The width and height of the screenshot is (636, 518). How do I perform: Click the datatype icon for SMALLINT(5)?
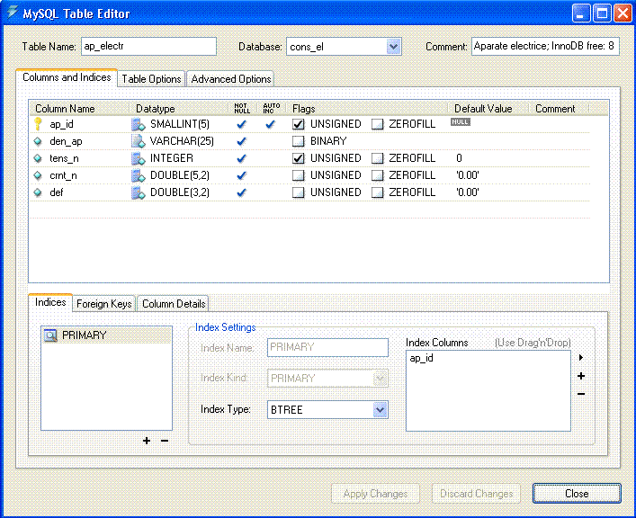(139, 124)
